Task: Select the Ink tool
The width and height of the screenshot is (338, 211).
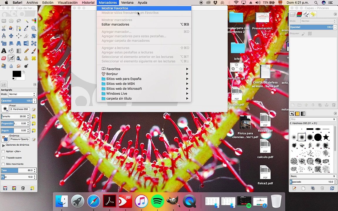Action: [19, 58]
